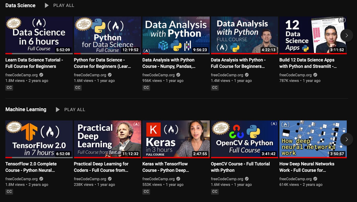Click verified badge under Learn Data Science Tutorial
357x202 pixels.
41,75
